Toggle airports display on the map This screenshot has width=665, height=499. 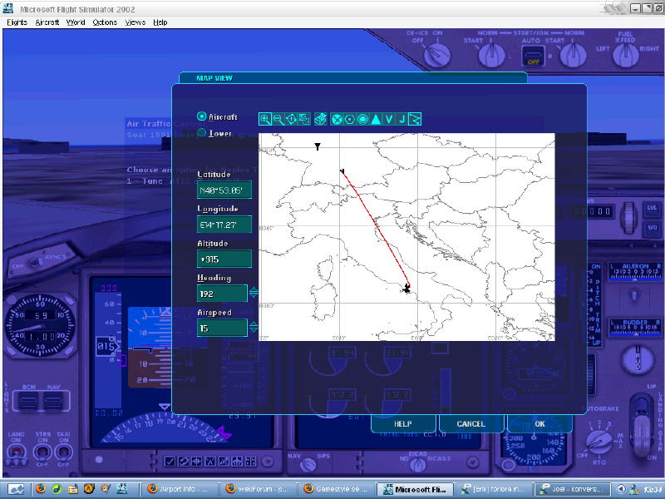337,119
